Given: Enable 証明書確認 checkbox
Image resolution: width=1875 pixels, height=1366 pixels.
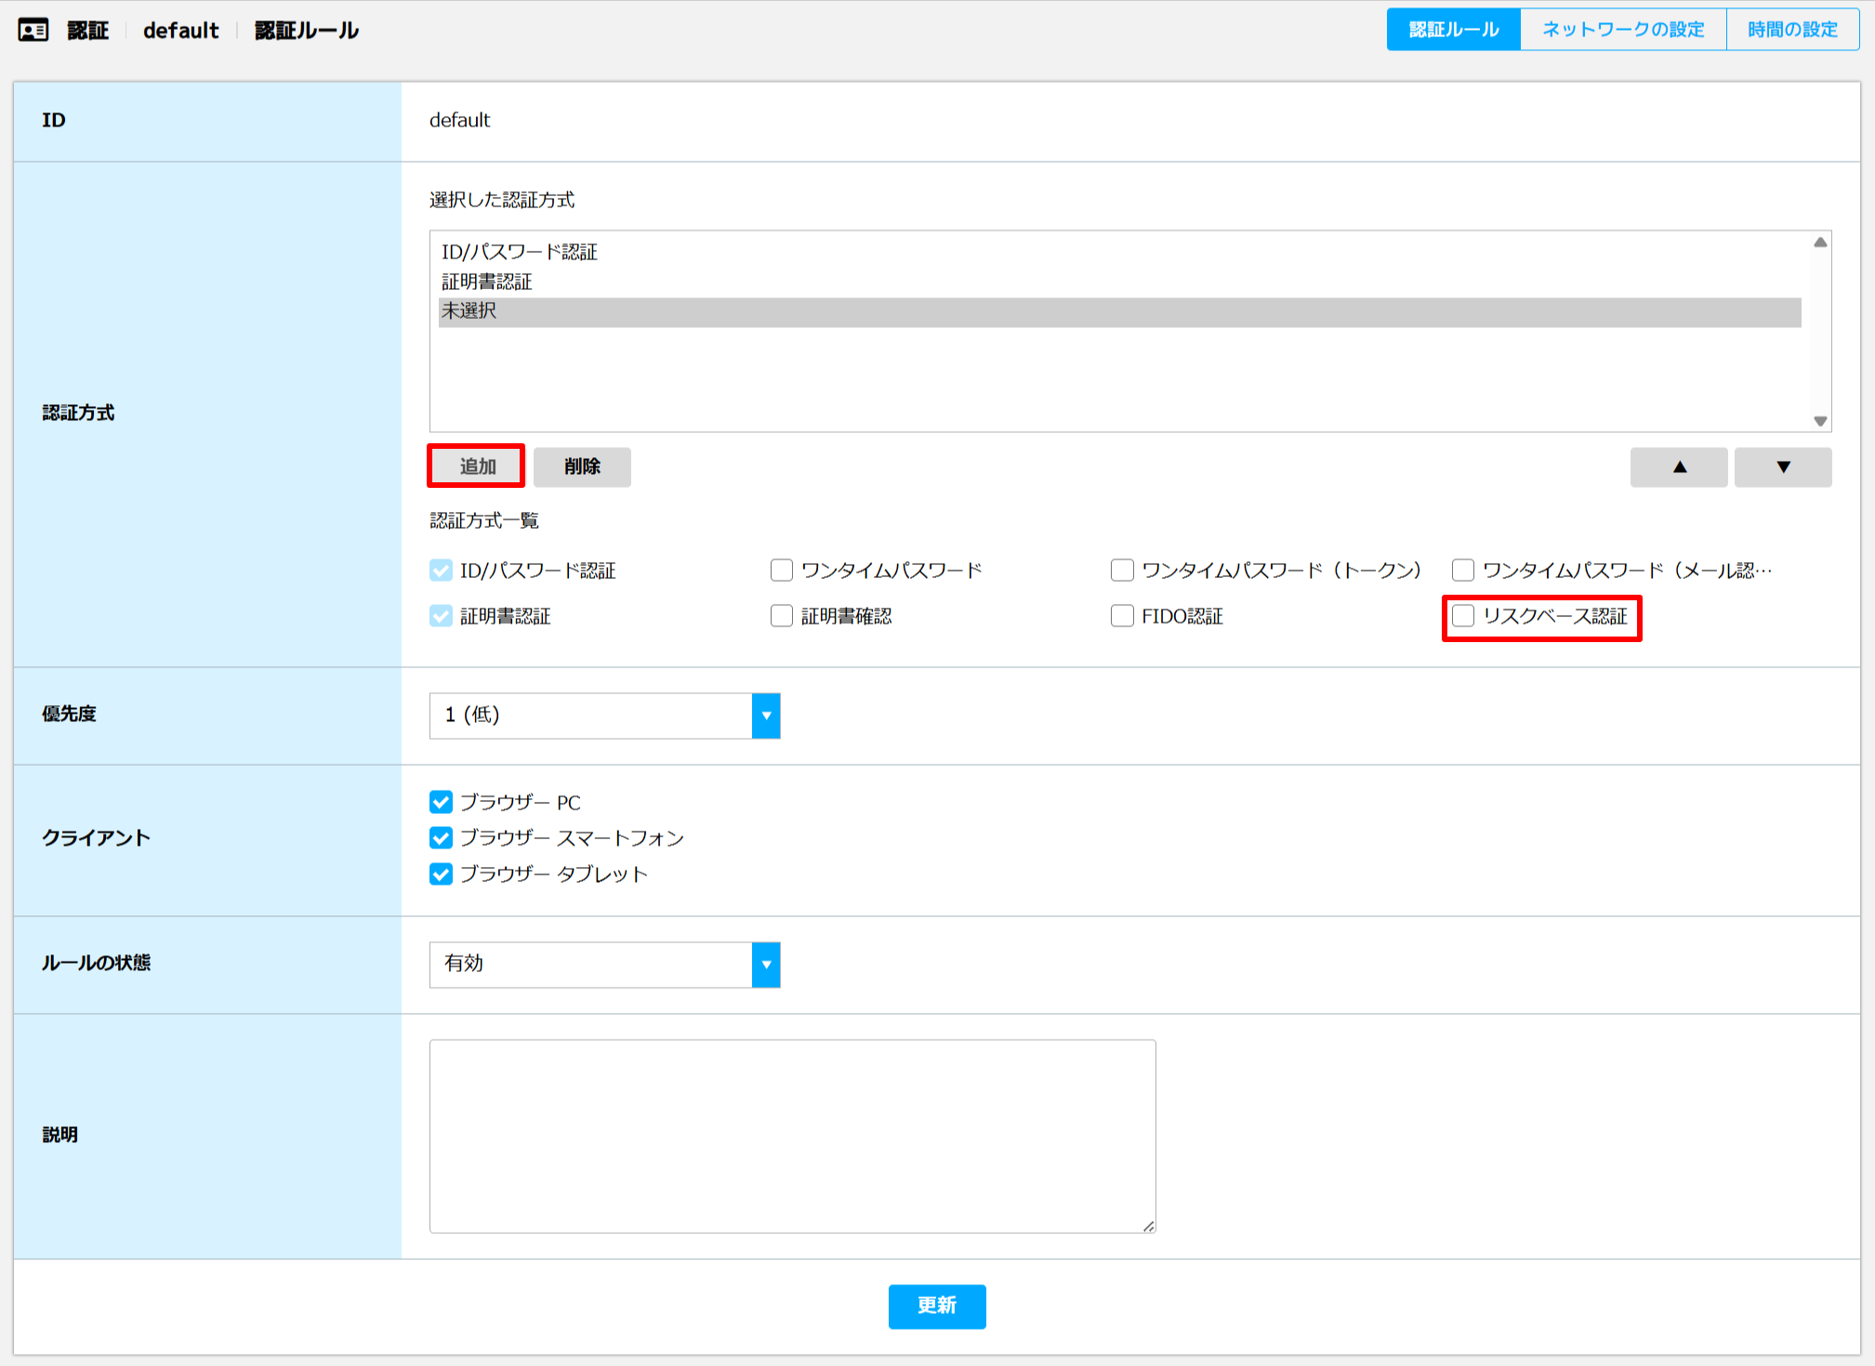Looking at the screenshot, I should pyautogui.click(x=782, y=616).
